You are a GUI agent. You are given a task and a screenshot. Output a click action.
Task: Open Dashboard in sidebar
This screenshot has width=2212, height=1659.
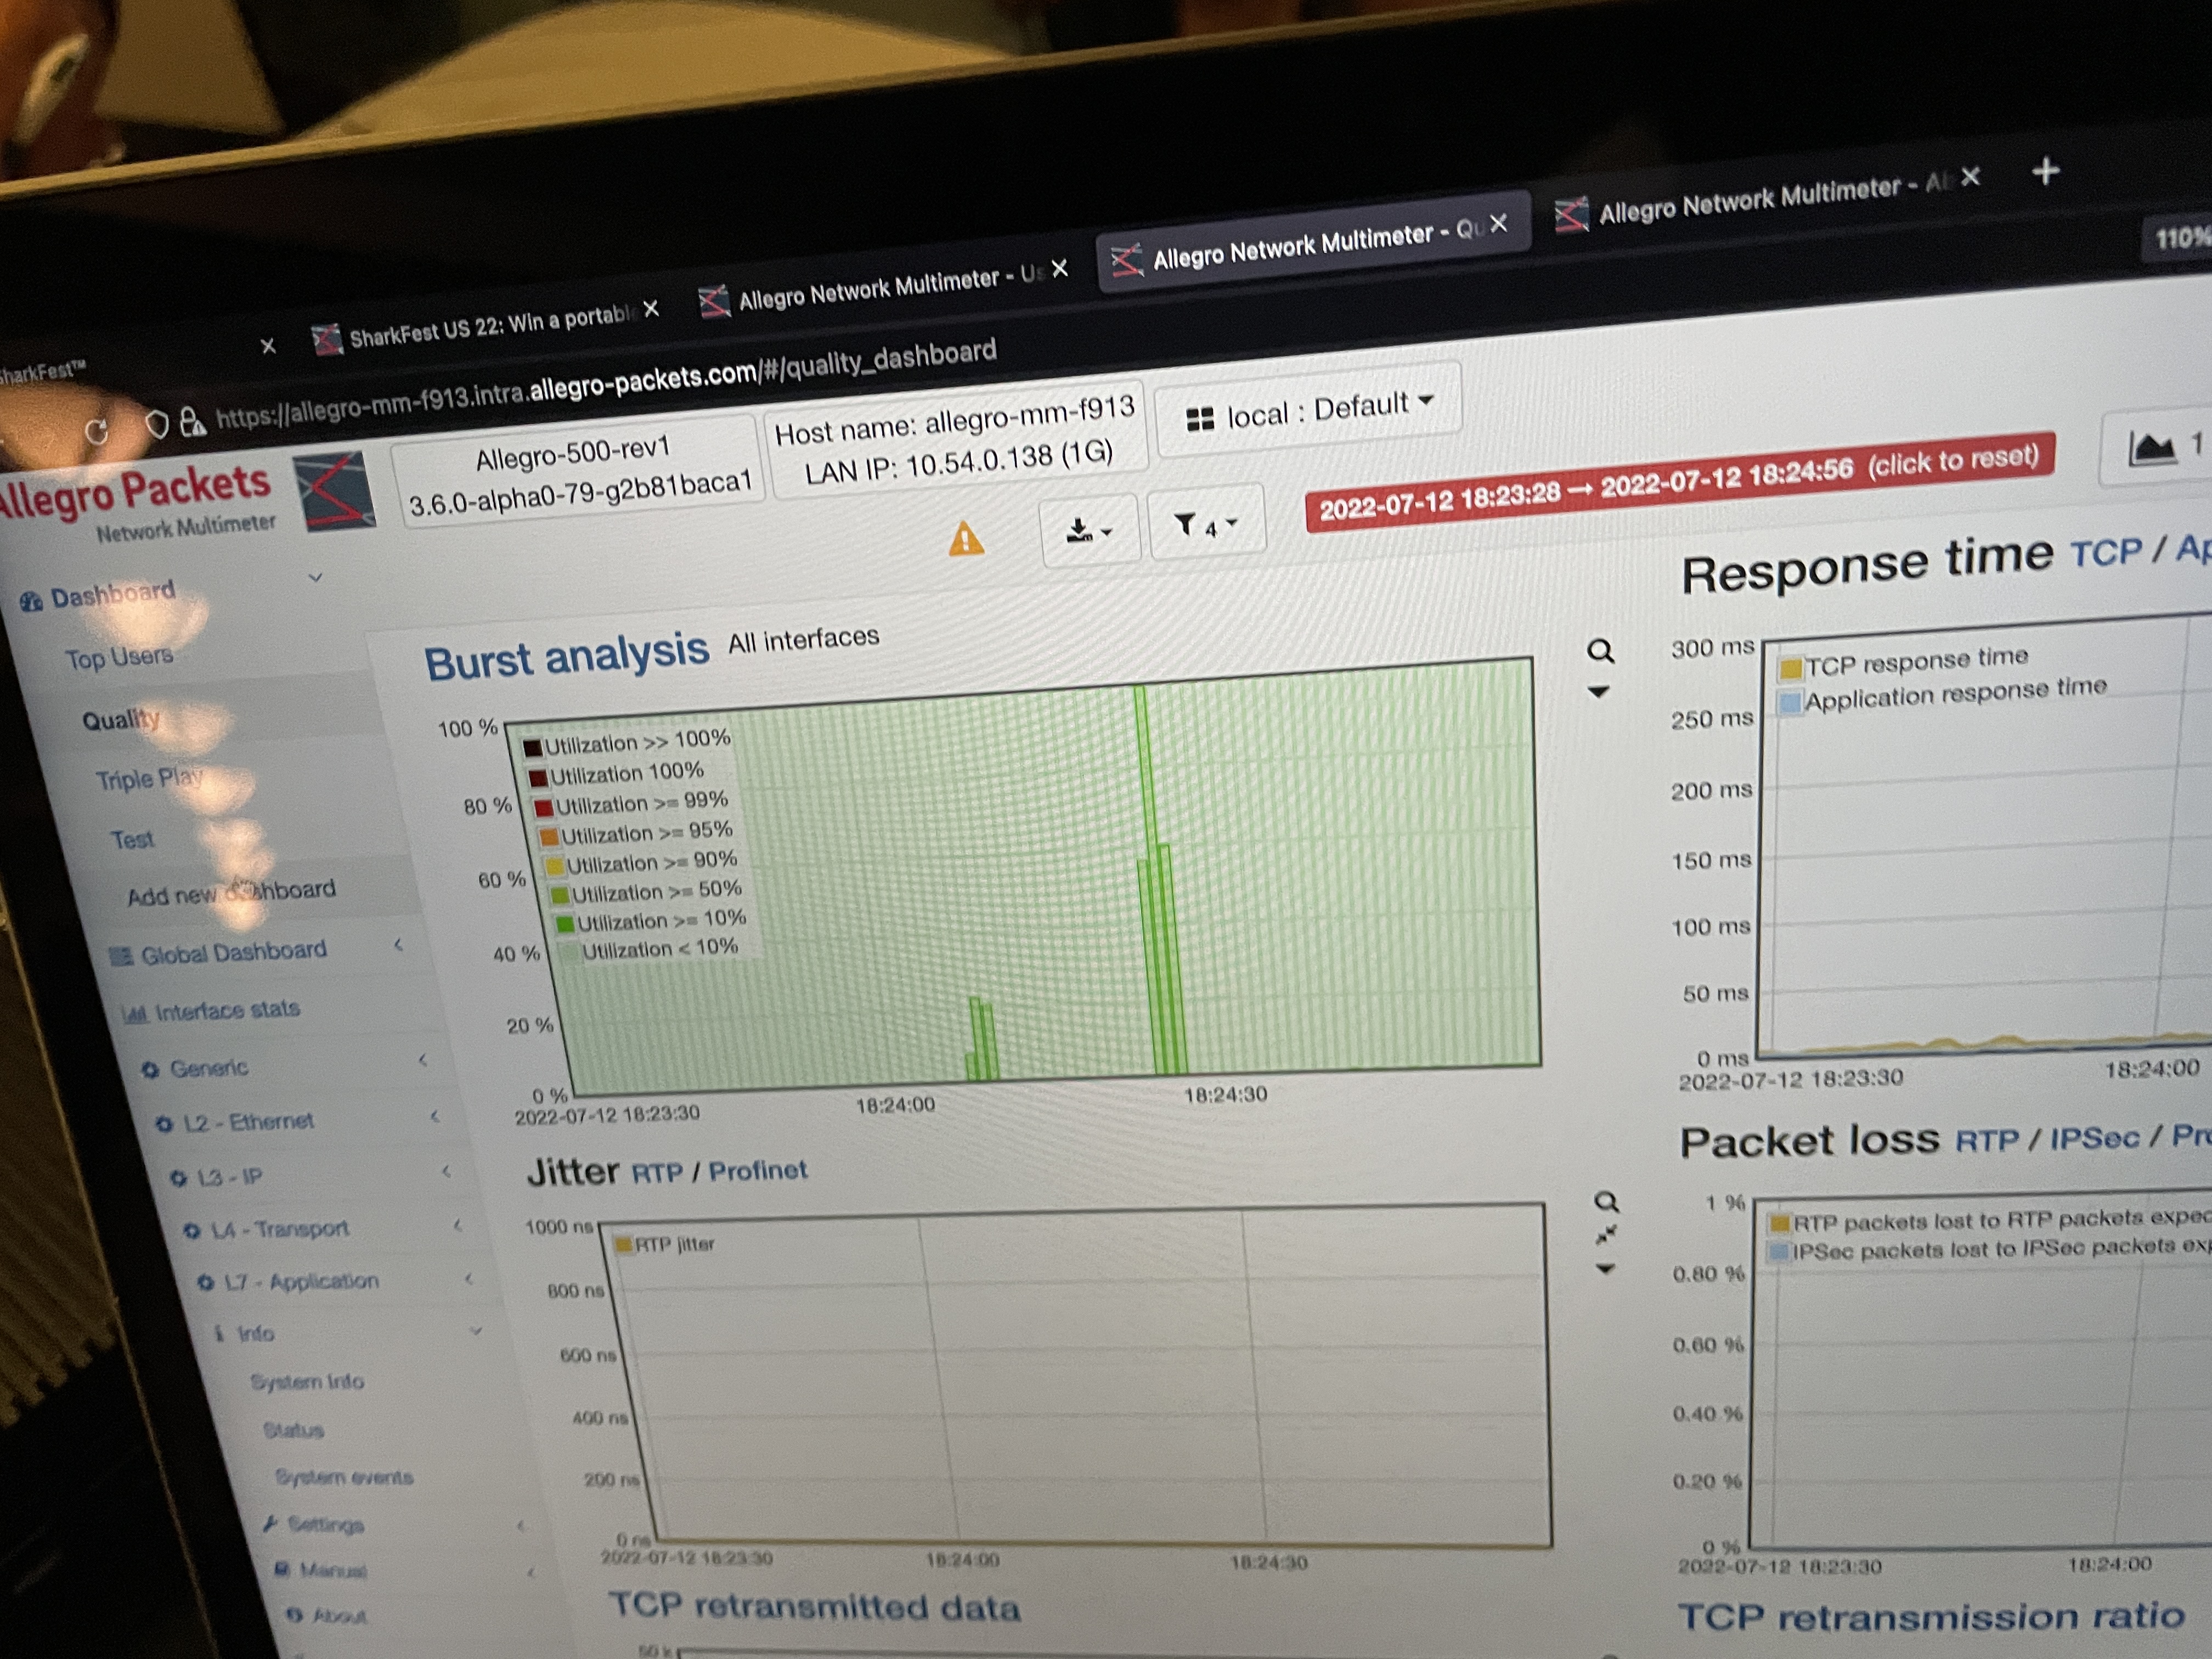tap(98, 596)
